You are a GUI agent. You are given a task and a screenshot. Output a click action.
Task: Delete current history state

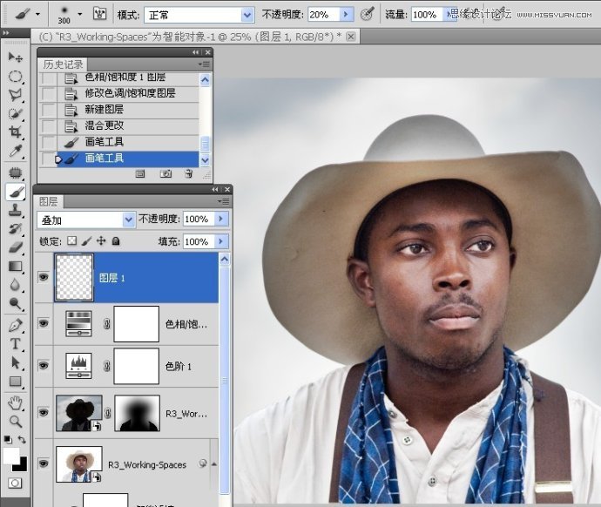[x=189, y=174]
